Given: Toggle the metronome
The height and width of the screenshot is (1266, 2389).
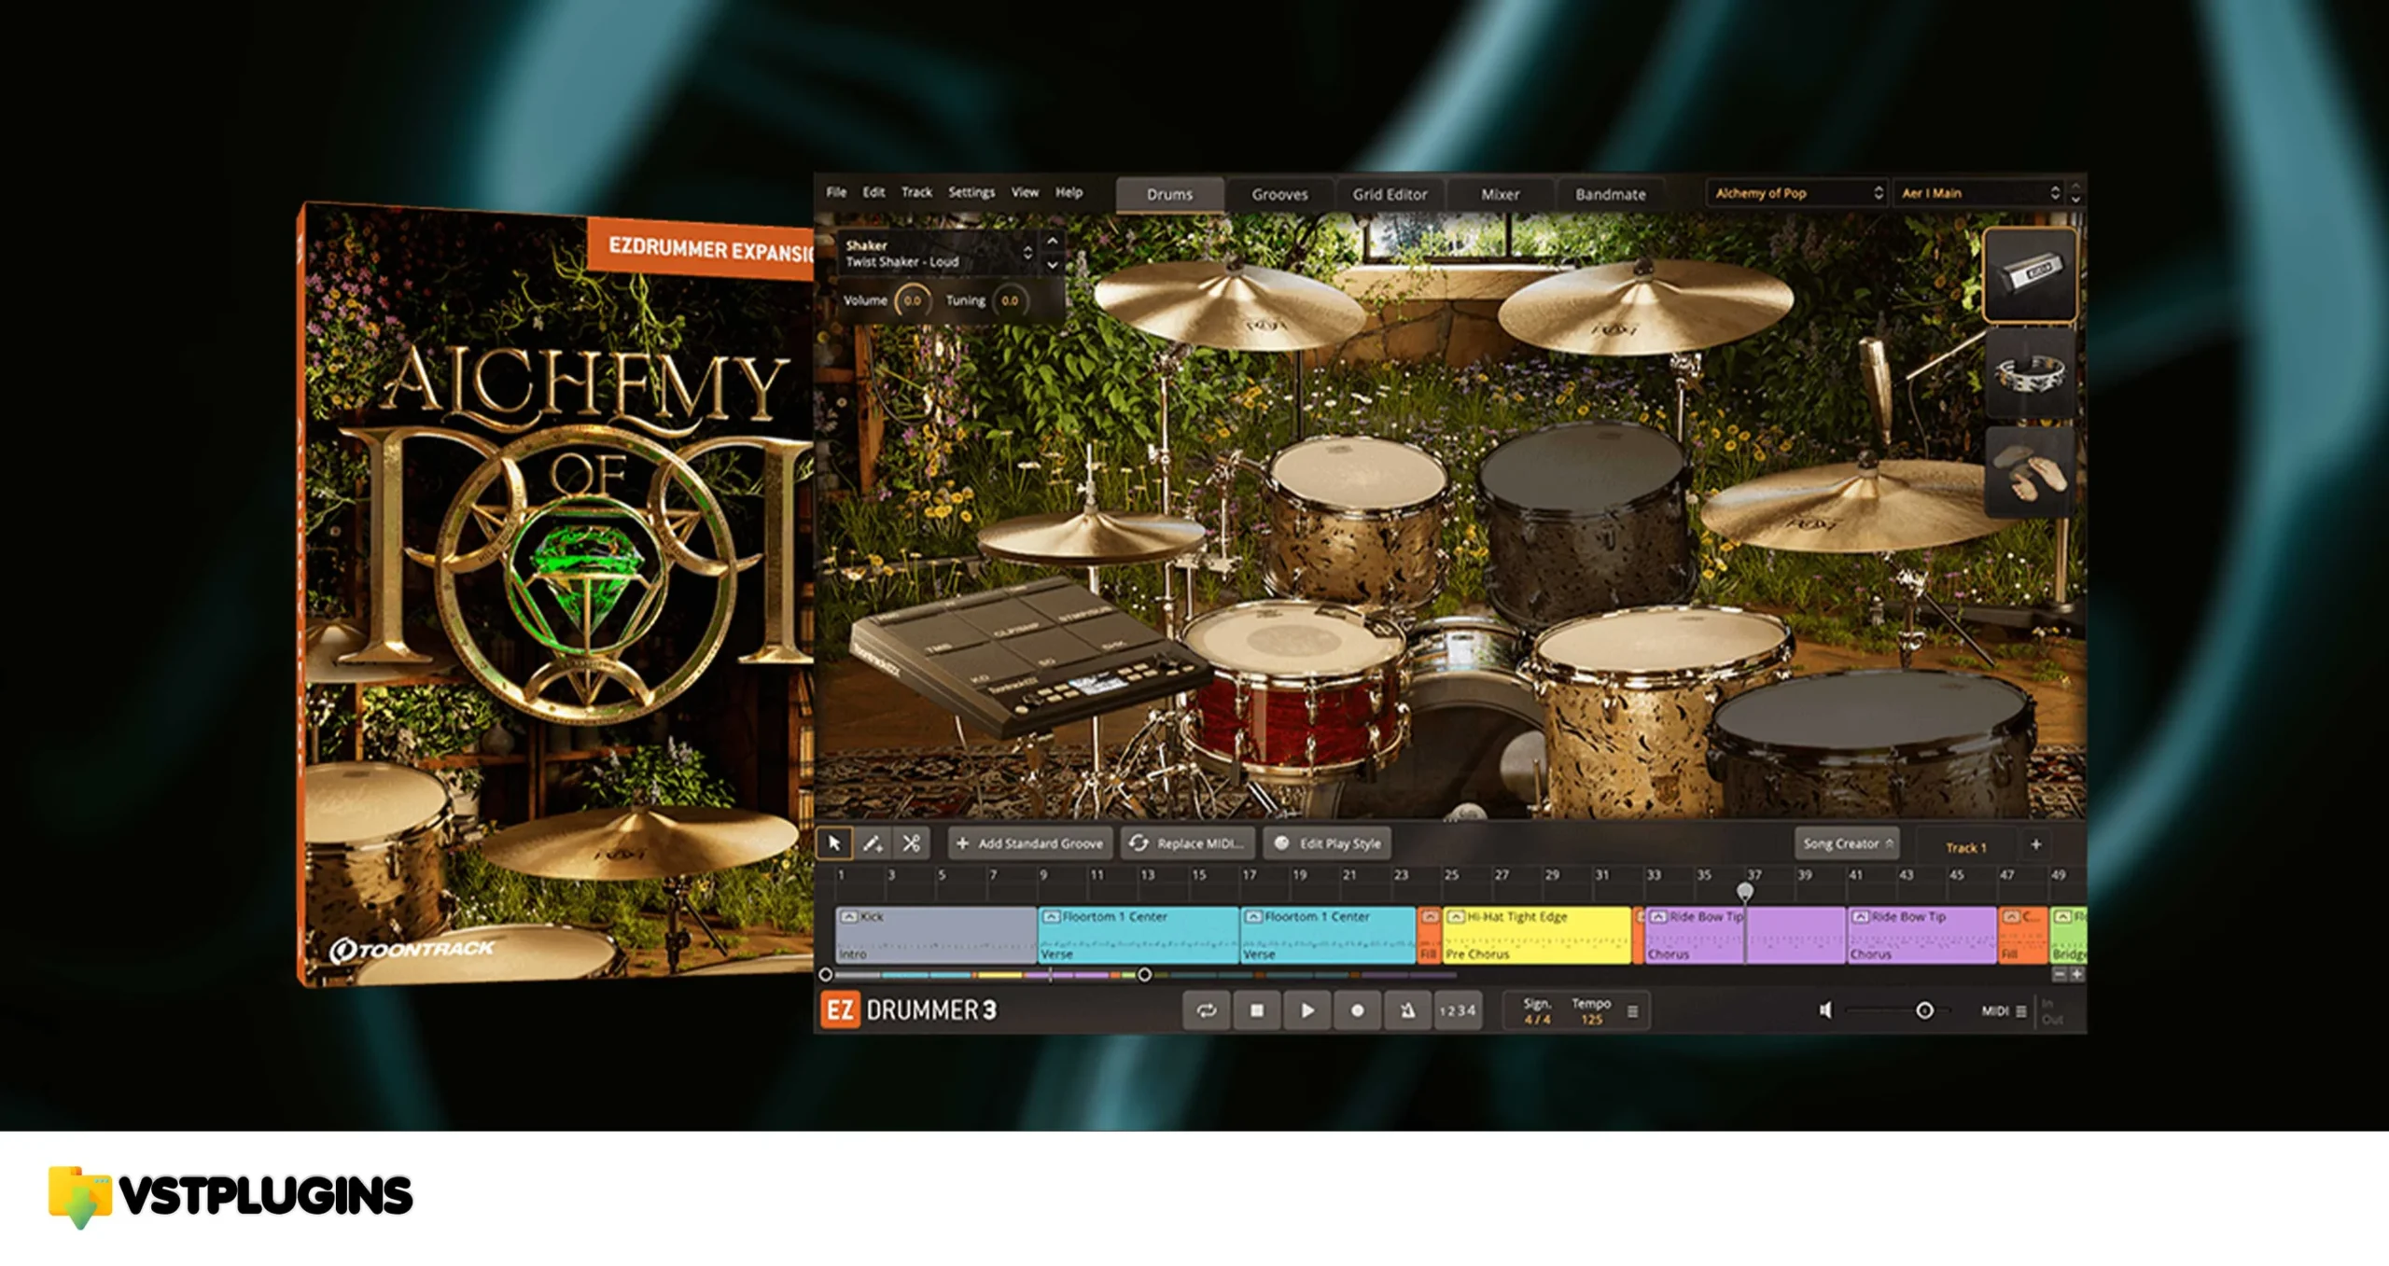Looking at the screenshot, I should click(1408, 1010).
